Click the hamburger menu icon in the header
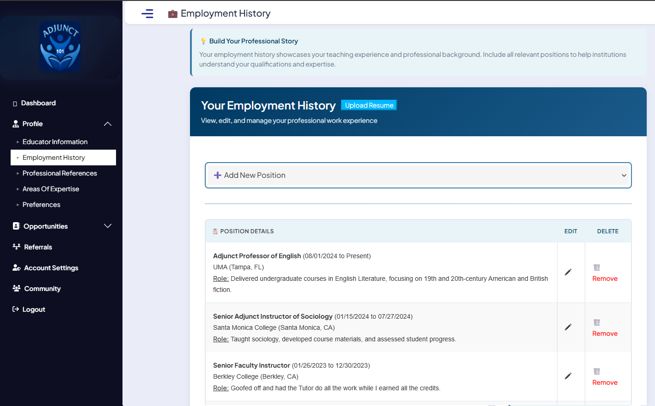The width and height of the screenshot is (655, 406). pyautogui.click(x=147, y=13)
